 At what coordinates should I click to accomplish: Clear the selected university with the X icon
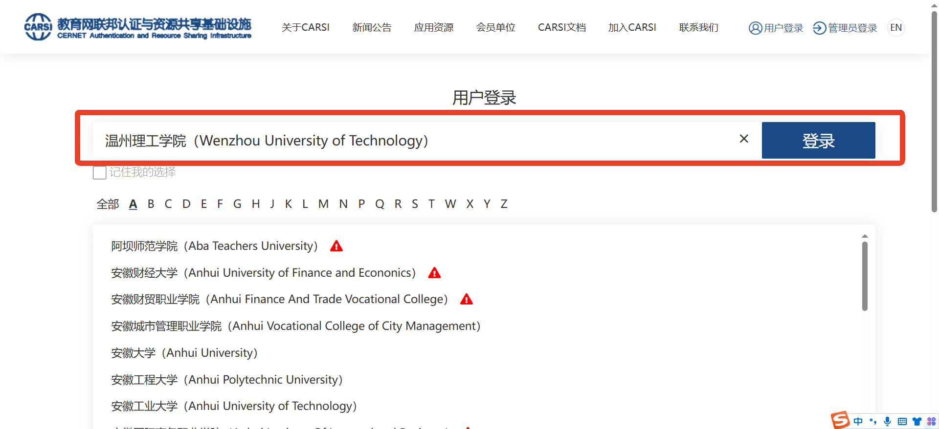743,139
